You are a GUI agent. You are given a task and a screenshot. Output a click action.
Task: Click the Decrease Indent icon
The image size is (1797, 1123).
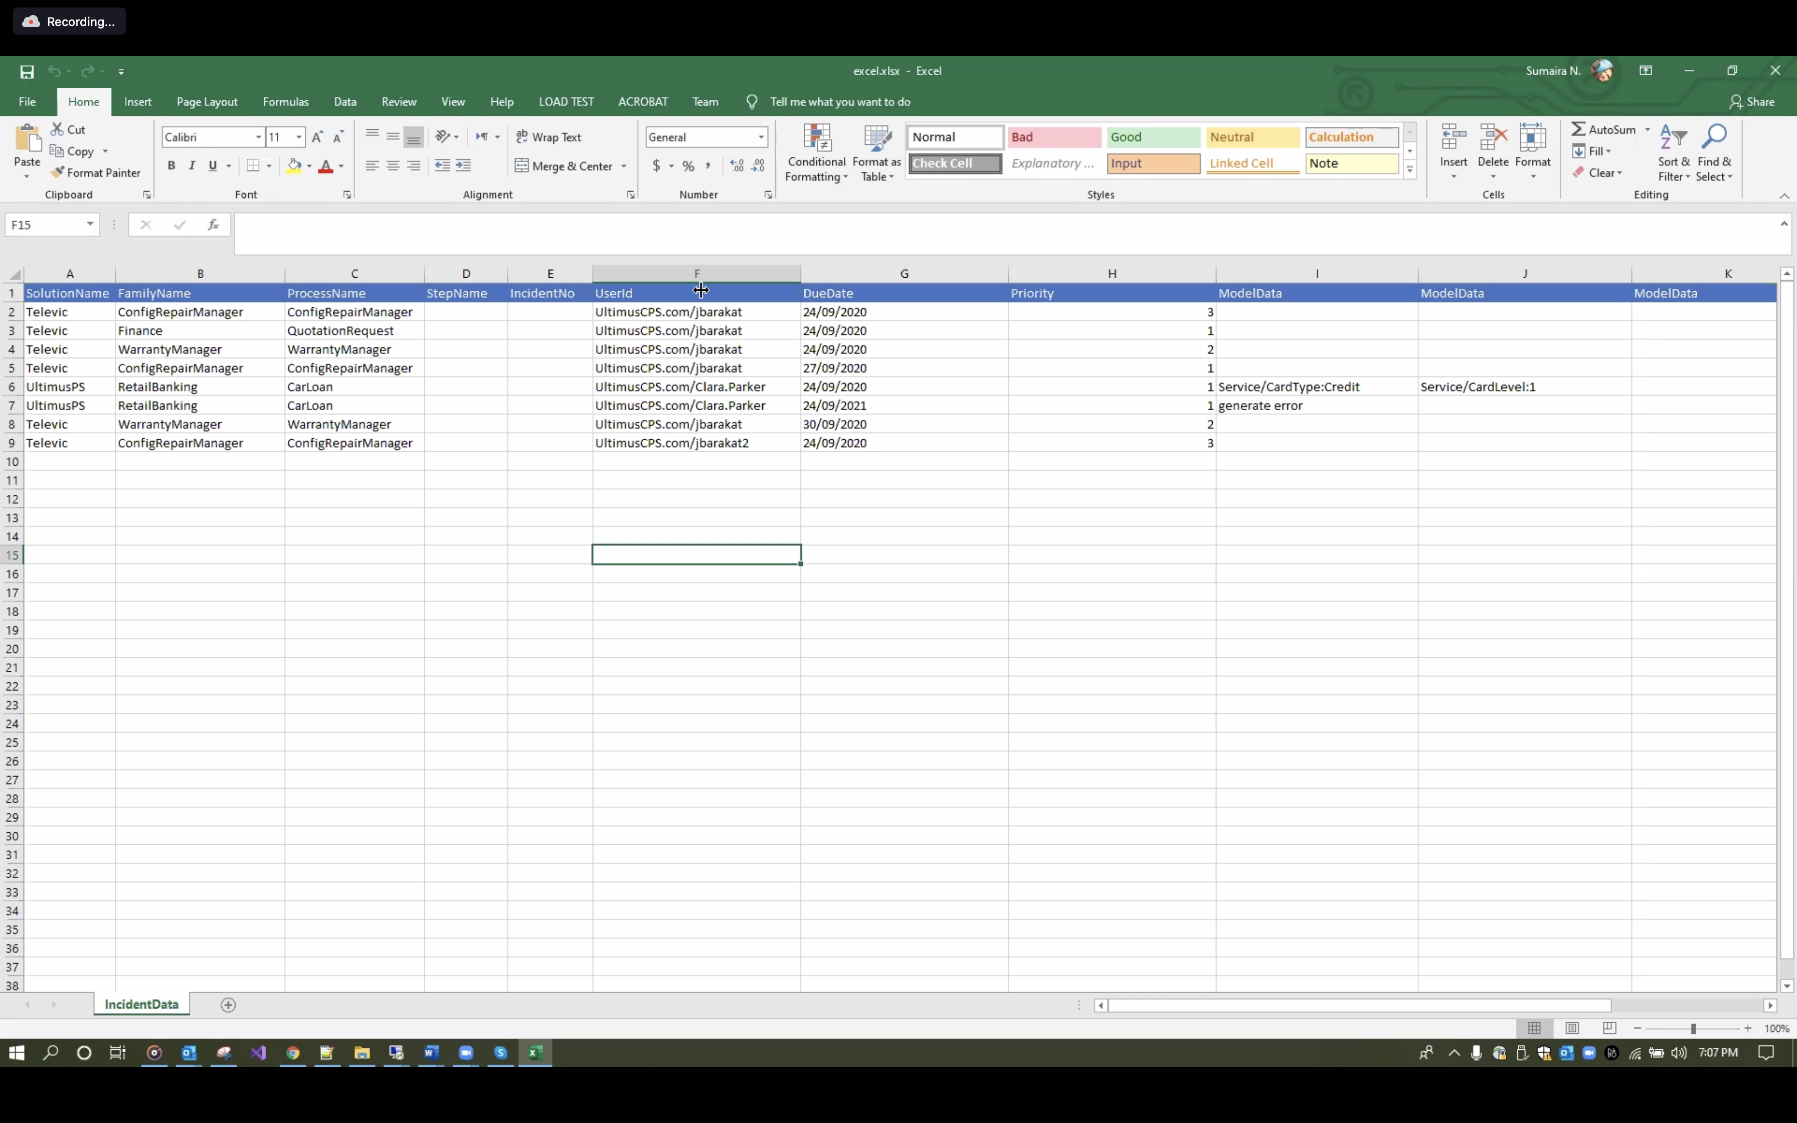pyautogui.click(x=443, y=165)
